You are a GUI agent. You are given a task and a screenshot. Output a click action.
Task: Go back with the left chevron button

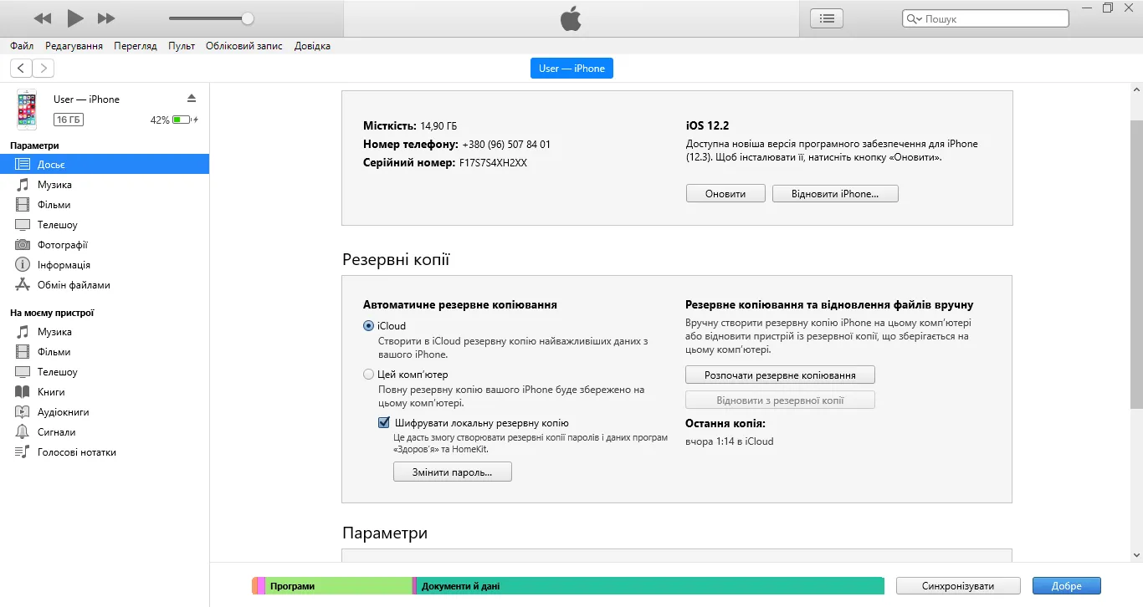point(21,69)
